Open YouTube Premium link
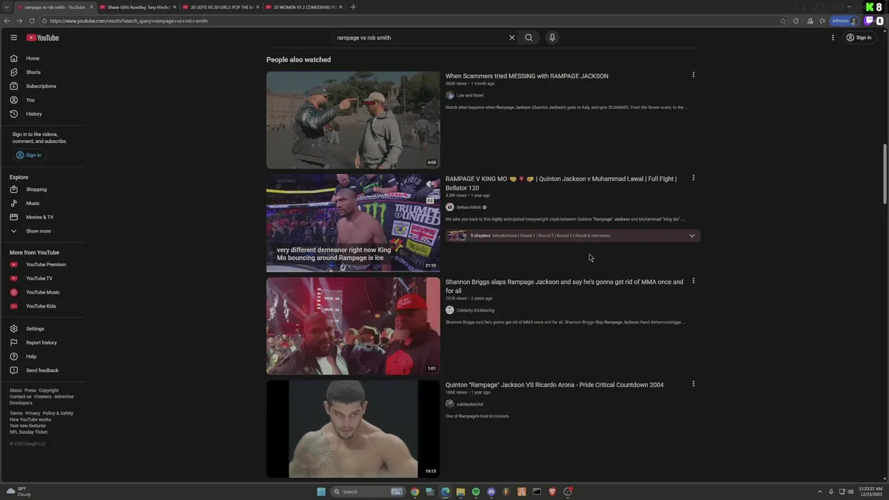889x500 pixels. pyautogui.click(x=46, y=265)
